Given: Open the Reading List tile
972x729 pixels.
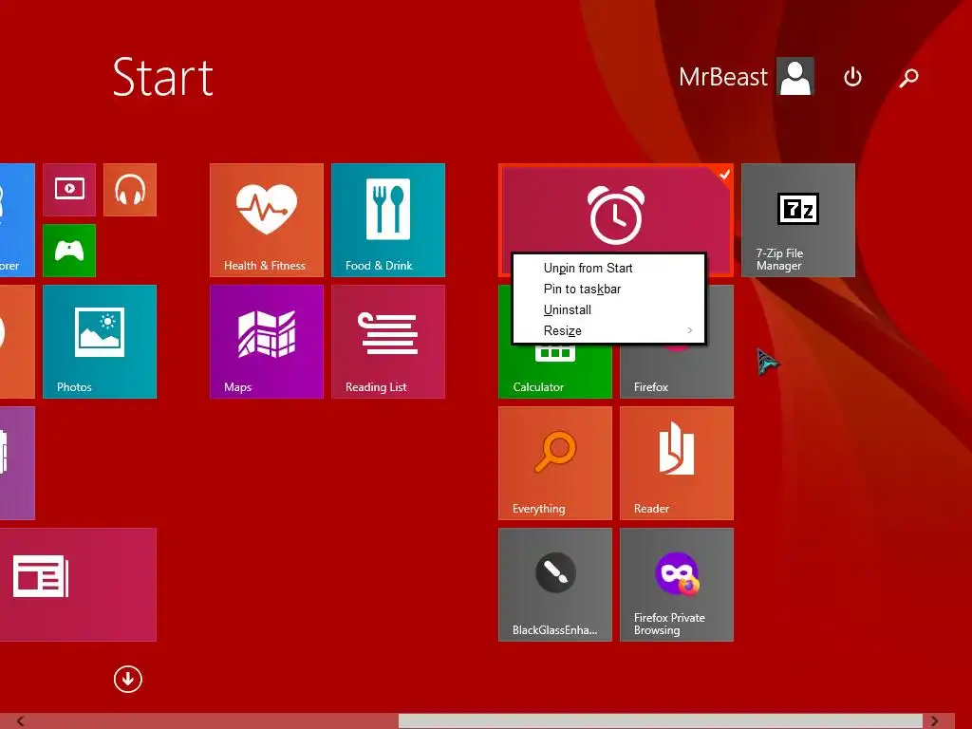Looking at the screenshot, I should [x=388, y=342].
